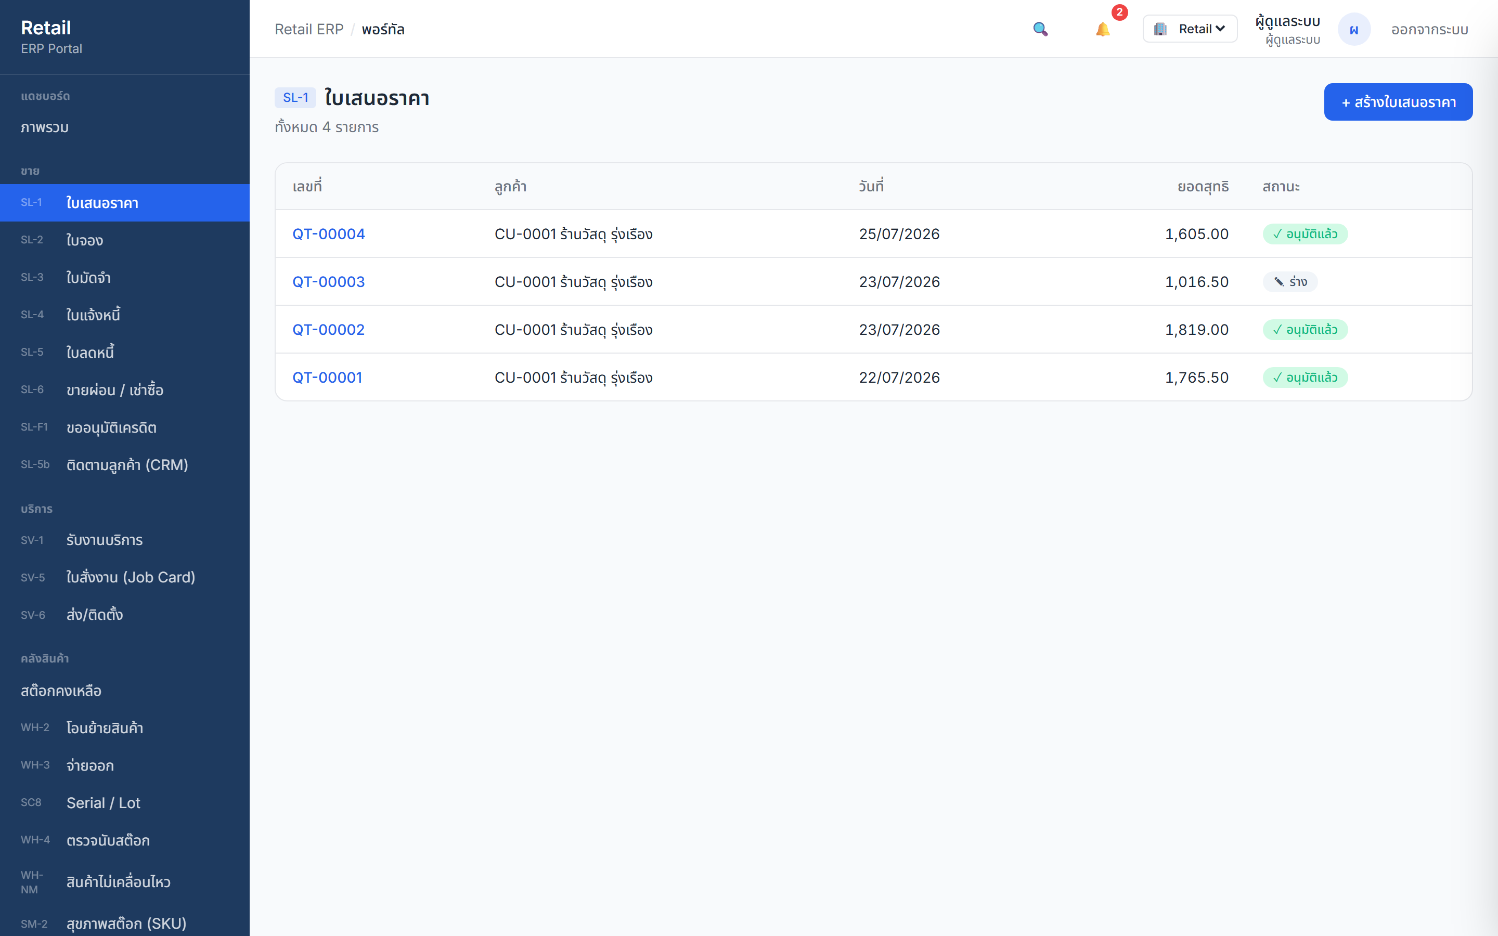Viewport: 1498px width, 936px height.
Task: Click the ร่าง draft status badge
Action: click(x=1290, y=282)
